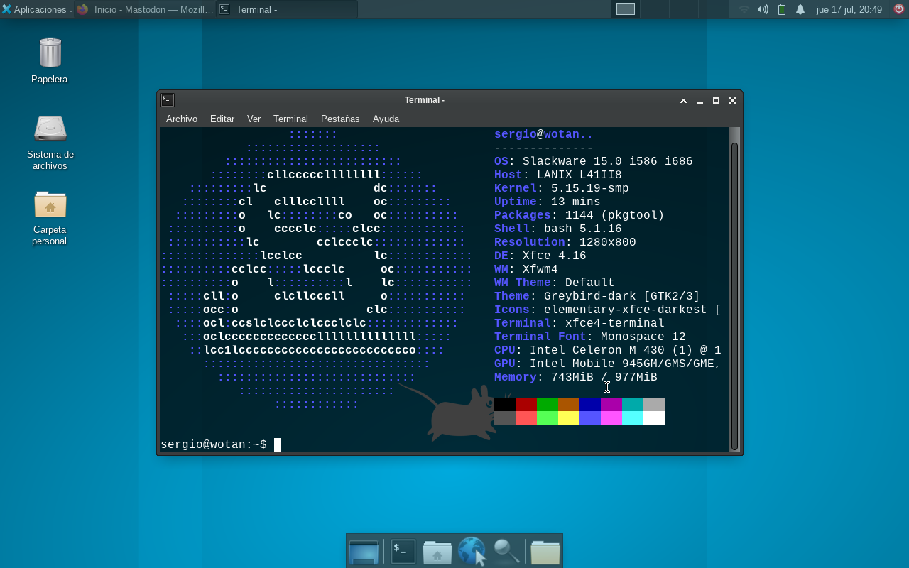
Task: Click the battery status icon
Action: (x=782, y=9)
